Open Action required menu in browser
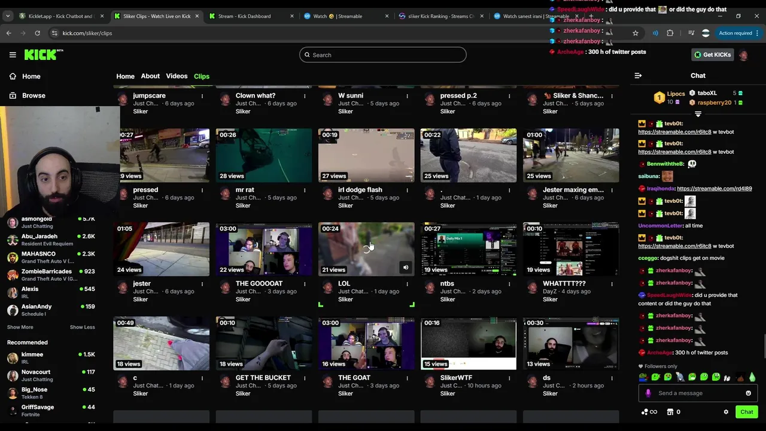The height and width of the screenshot is (431, 766). 739,33
